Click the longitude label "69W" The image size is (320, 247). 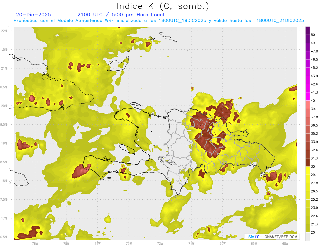click(x=254, y=243)
